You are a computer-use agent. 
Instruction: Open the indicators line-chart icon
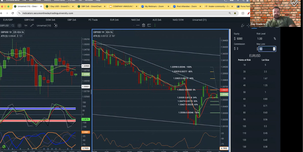(32, 26)
